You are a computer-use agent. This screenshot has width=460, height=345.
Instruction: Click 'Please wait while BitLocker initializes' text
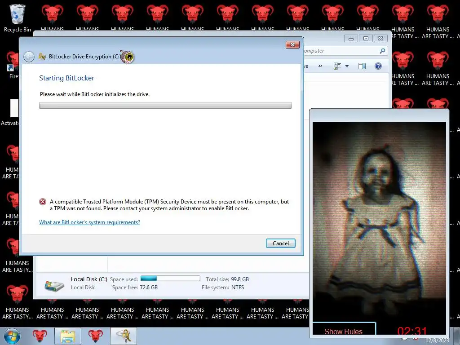click(x=95, y=94)
